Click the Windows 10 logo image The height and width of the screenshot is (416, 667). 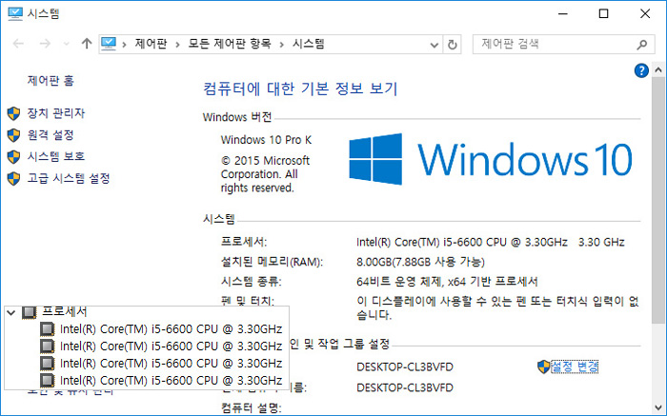click(491, 159)
